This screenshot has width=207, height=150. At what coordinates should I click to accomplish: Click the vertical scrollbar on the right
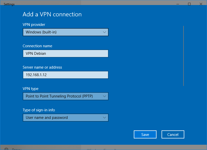click(184, 55)
